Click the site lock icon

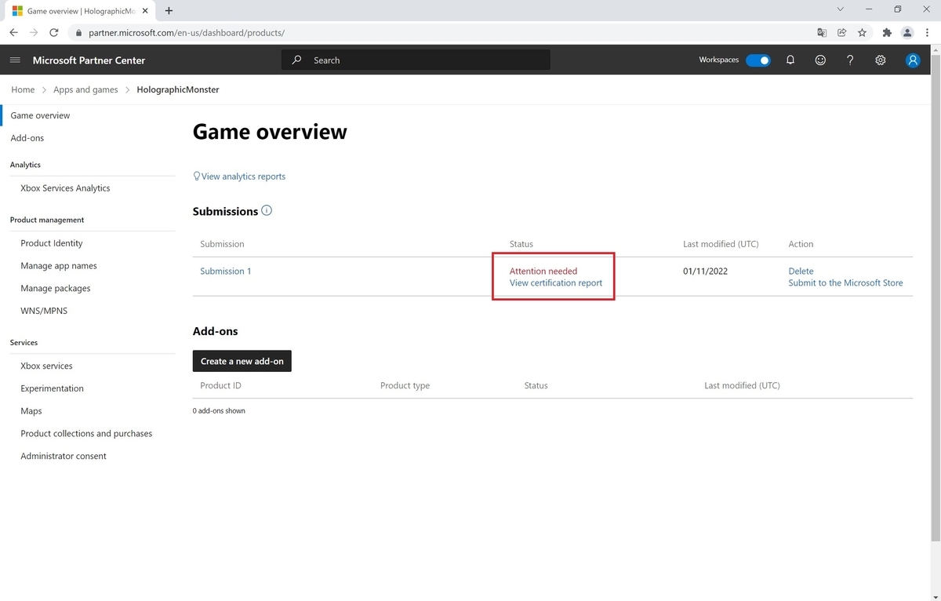(x=78, y=33)
